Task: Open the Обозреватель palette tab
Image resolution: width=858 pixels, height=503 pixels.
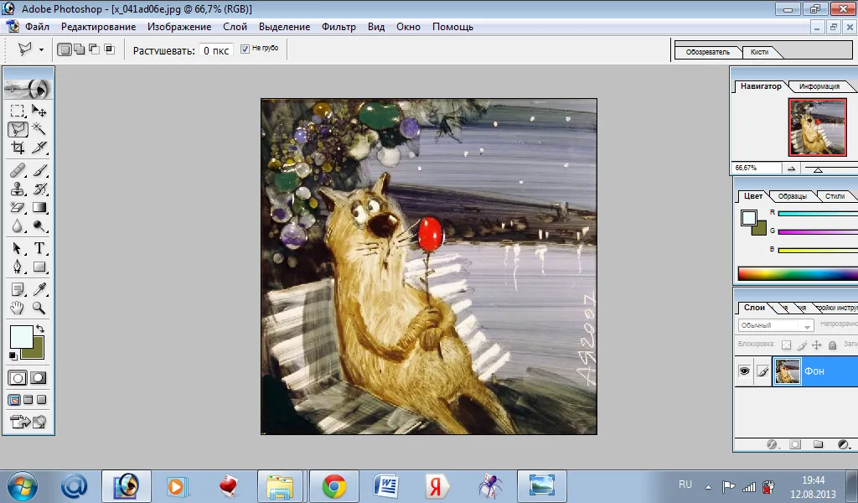Action: point(707,52)
